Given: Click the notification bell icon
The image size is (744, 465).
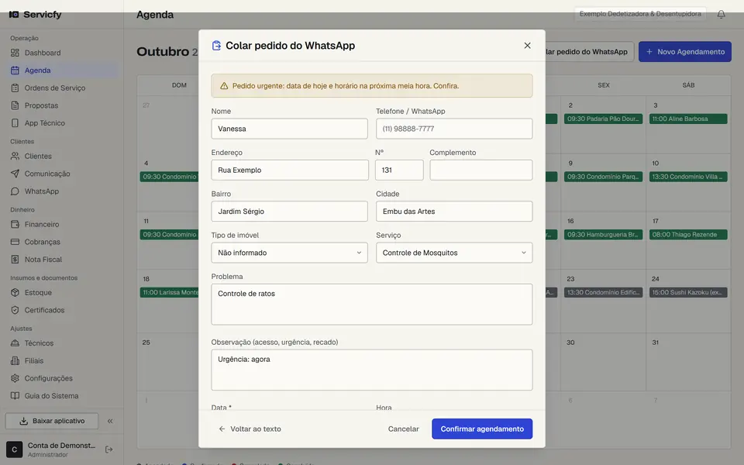Looking at the screenshot, I should tap(721, 14).
